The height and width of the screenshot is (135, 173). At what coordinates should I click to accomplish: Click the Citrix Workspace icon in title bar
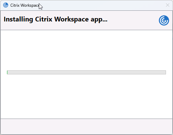tap(6, 5)
